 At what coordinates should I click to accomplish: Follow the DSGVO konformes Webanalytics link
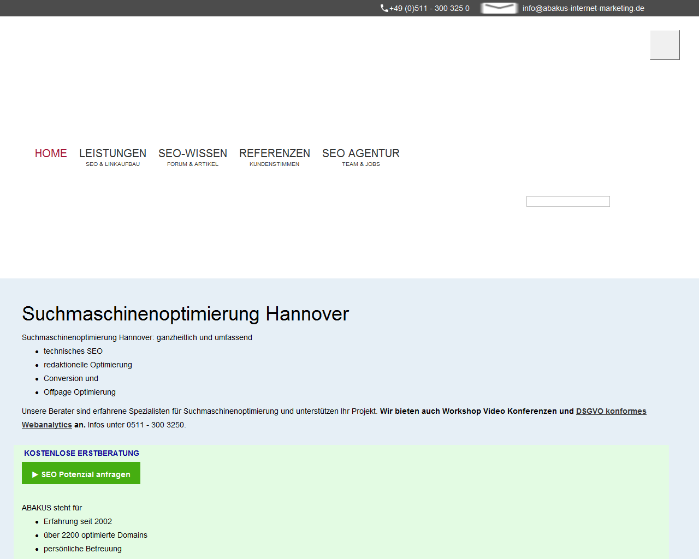tap(611, 411)
